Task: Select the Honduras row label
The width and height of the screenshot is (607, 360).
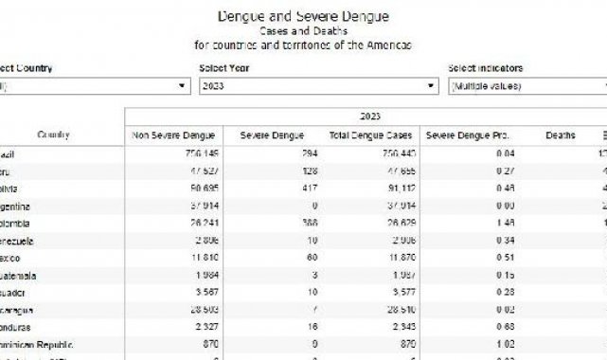Action: [15, 328]
